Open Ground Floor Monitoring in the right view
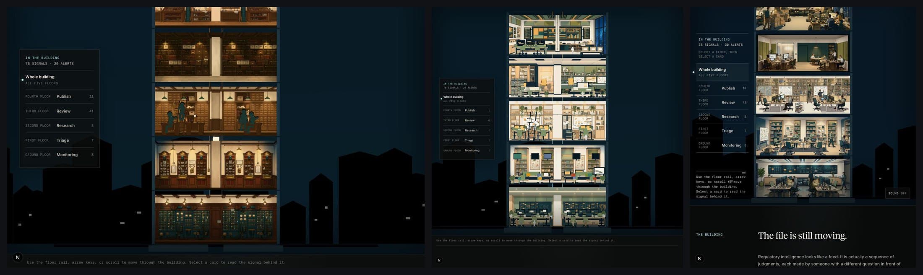The height and width of the screenshot is (275, 923). pos(722,145)
